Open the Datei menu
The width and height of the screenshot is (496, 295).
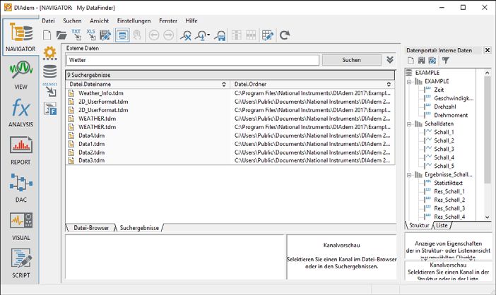click(x=48, y=21)
